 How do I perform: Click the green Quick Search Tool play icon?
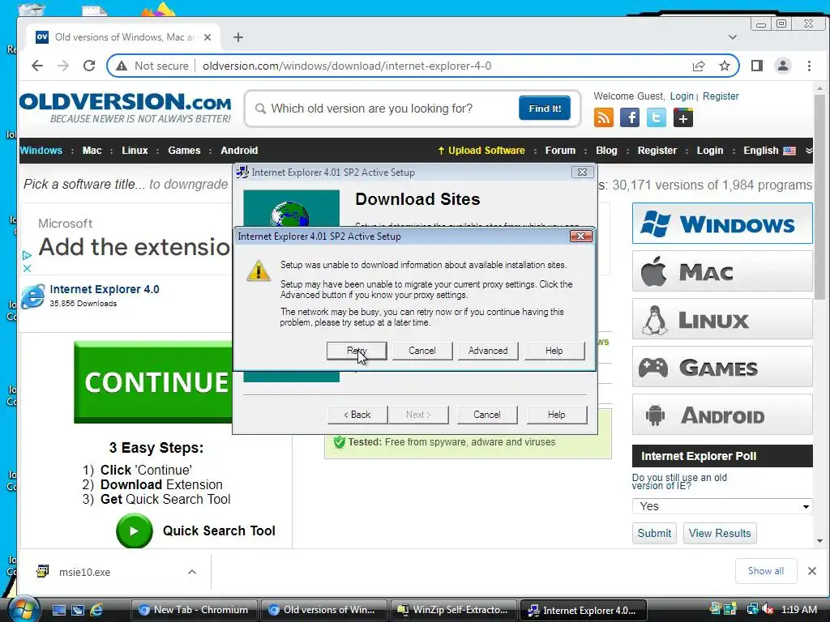coord(135,530)
